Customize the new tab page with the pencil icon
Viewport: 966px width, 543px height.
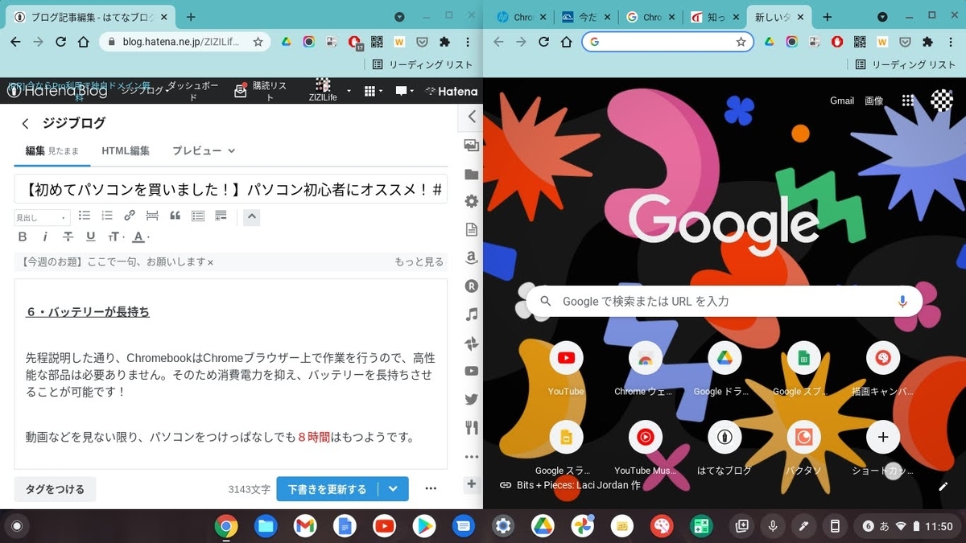[x=943, y=486]
